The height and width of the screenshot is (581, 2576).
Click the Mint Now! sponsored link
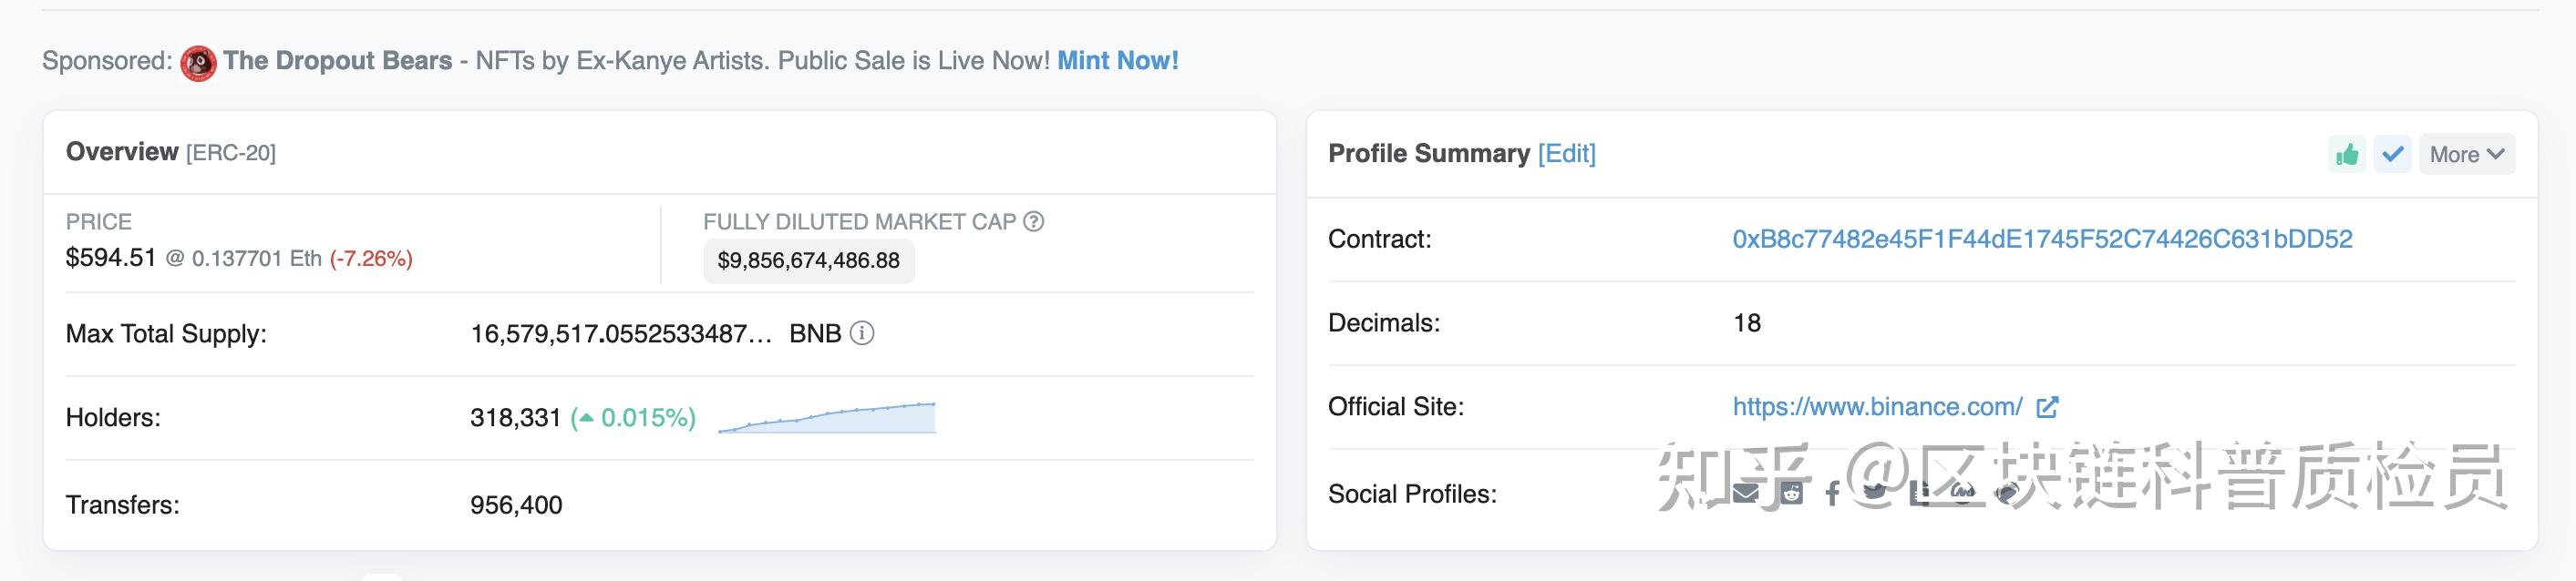point(1118,61)
